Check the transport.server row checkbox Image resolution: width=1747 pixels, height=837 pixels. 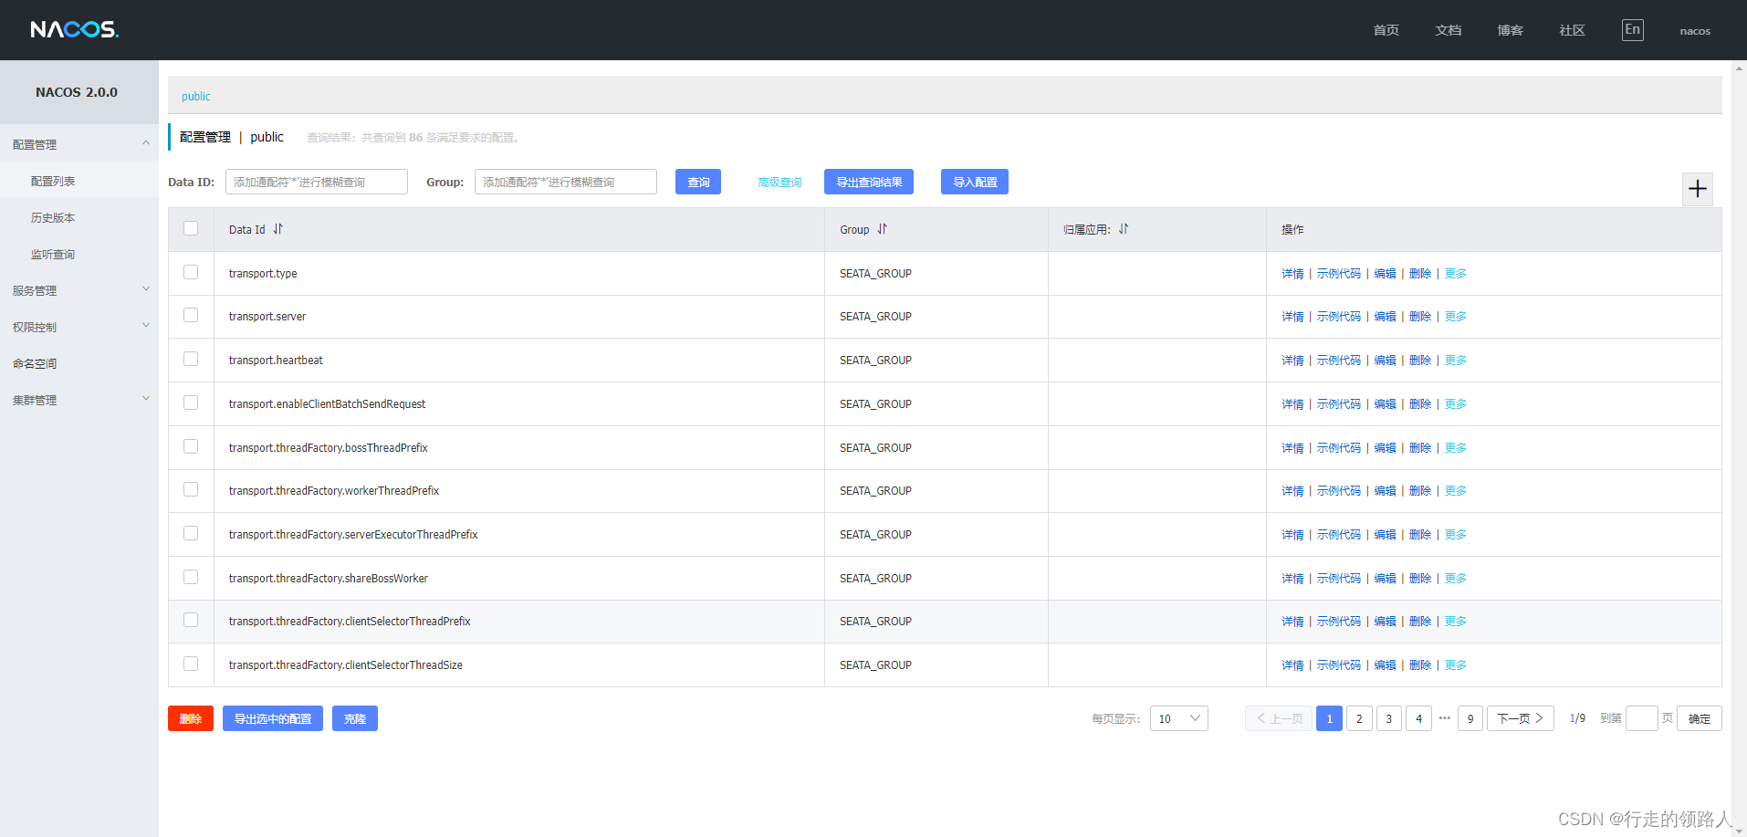pyautogui.click(x=191, y=315)
